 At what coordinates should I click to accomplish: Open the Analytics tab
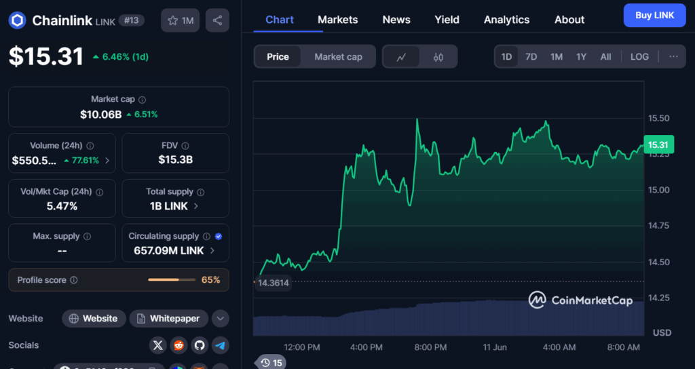pos(506,20)
